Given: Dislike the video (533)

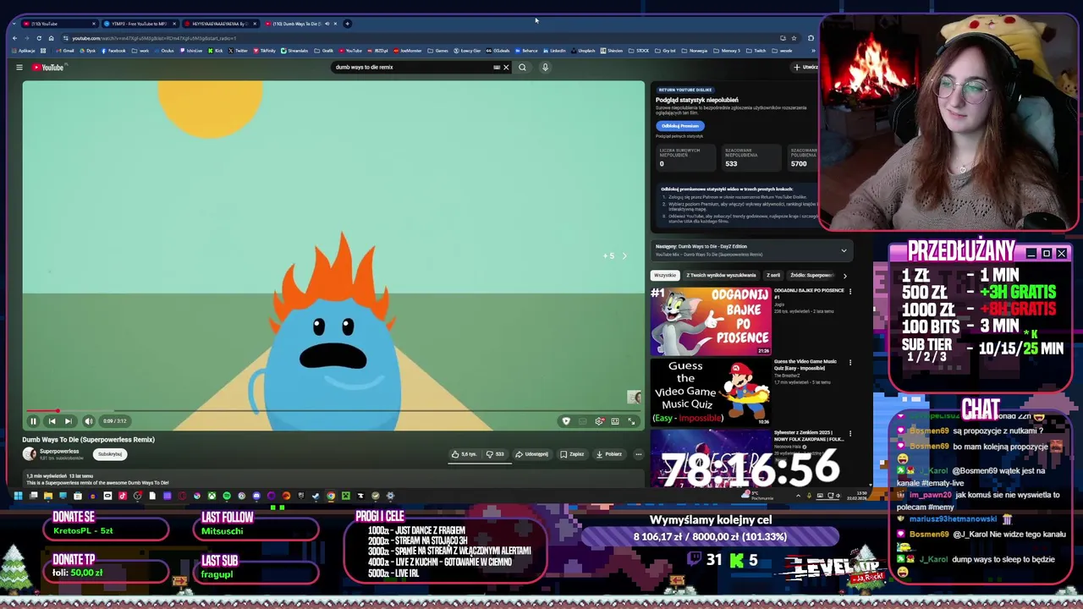Looking at the screenshot, I should click(x=495, y=454).
